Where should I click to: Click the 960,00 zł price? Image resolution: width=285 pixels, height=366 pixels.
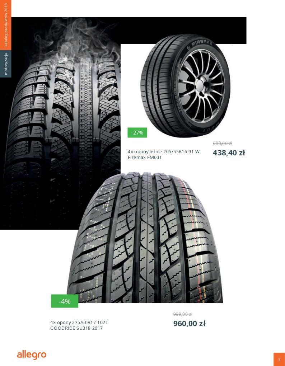pyautogui.click(x=189, y=324)
